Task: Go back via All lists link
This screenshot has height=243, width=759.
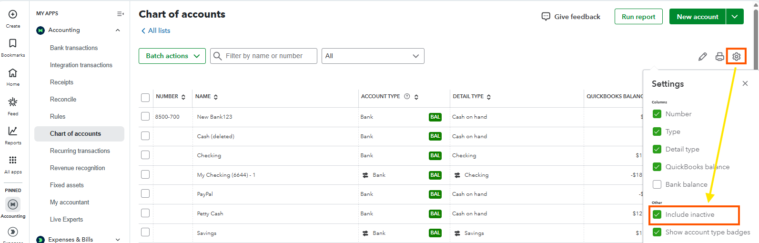Action: click(156, 30)
